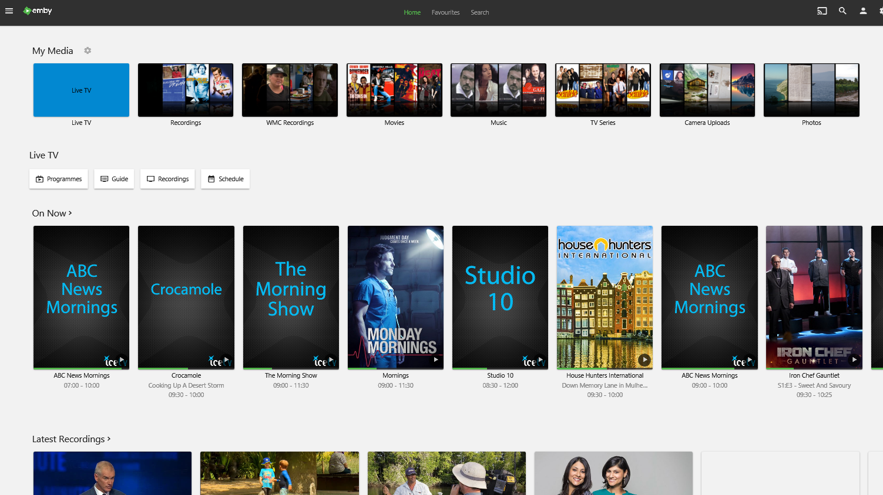
Task: Click the Programmes button
Action: pyautogui.click(x=59, y=179)
